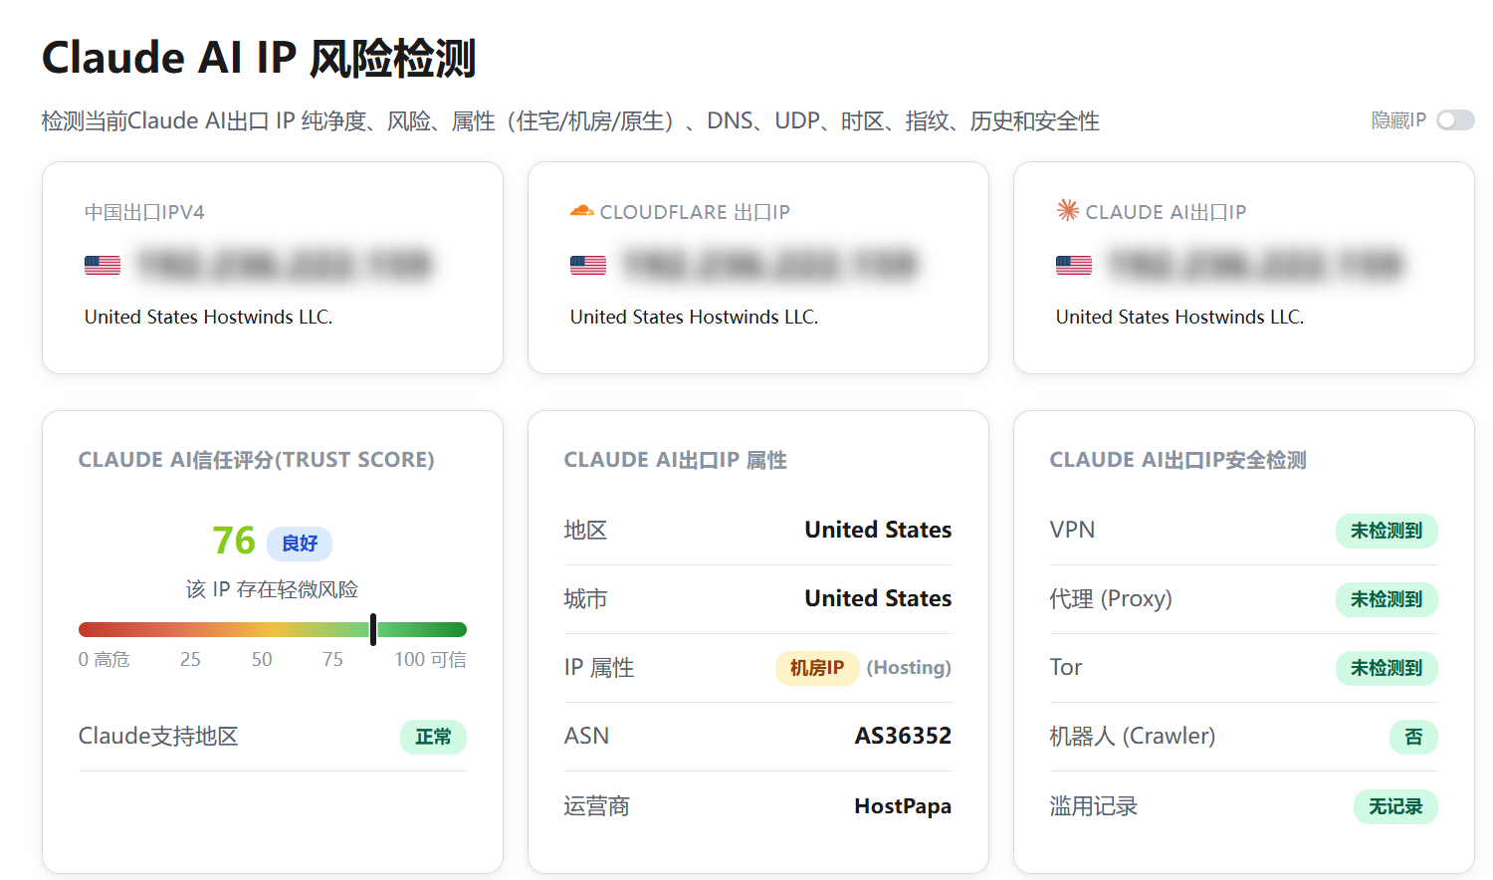Click the ASN value AS36352
Screen dimensions: 1493x880
(x=903, y=736)
